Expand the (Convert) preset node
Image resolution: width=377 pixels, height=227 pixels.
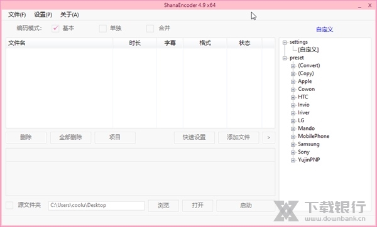(293, 66)
